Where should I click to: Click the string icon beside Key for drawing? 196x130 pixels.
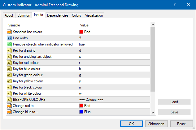click(x=9, y=50)
